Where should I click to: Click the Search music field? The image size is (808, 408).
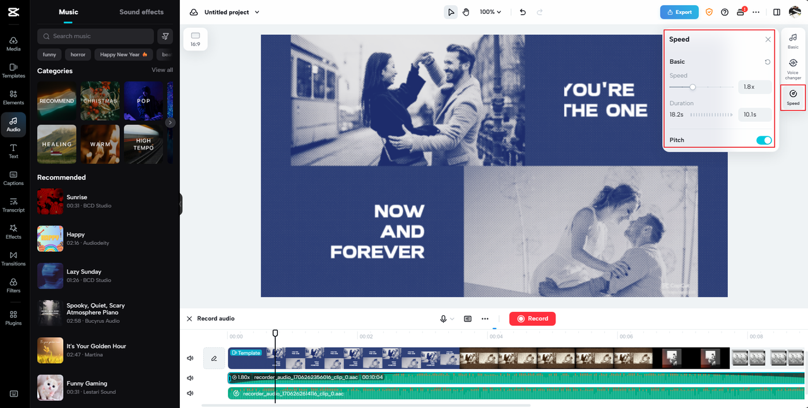pyautogui.click(x=95, y=36)
